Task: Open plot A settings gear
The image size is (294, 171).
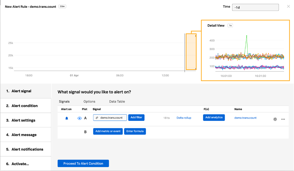Action: point(275,119)
